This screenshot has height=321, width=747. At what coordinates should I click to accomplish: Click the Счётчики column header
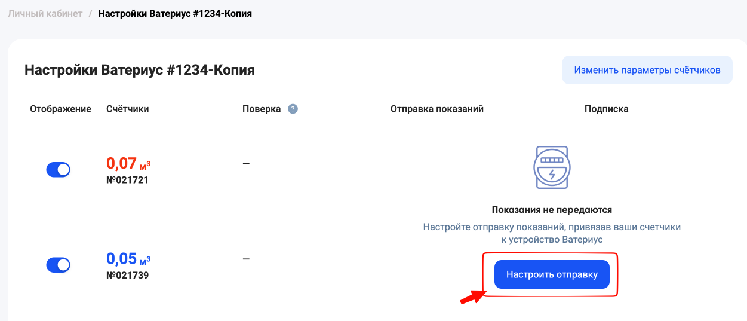point(128,109)
